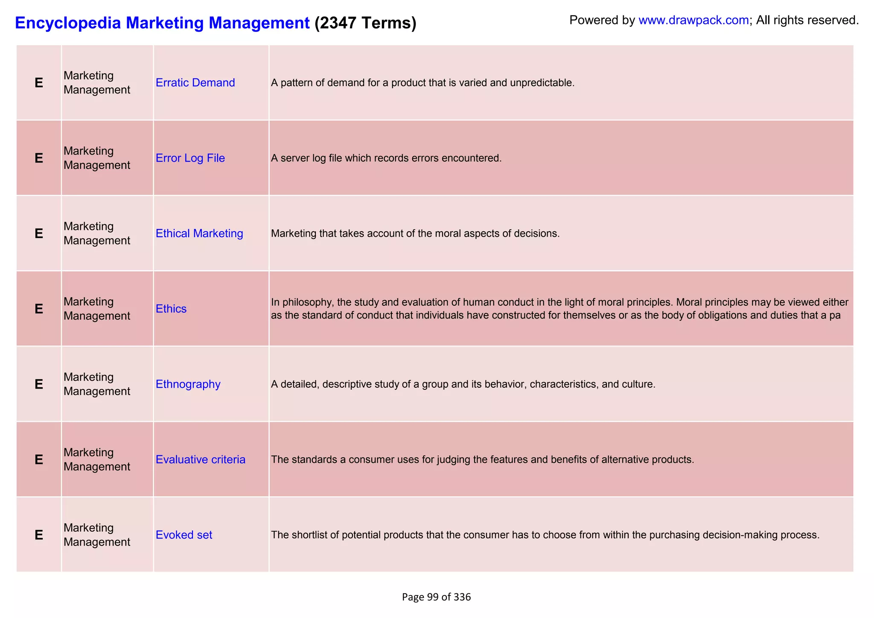This screenshot has width=874, height=618.
Task: Select the Erratic Demand definition text
Action: (422, 83)
